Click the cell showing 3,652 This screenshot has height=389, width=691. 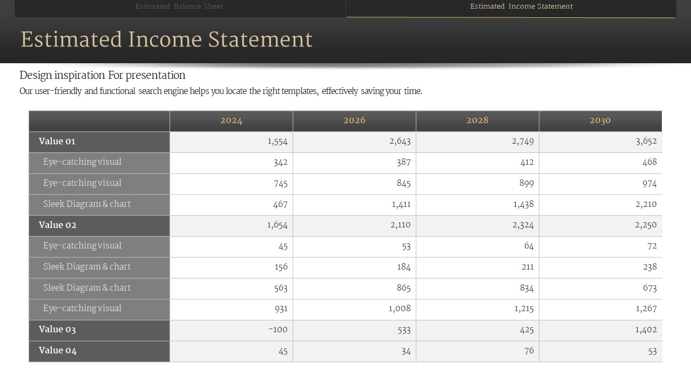[x=646, y=142]
